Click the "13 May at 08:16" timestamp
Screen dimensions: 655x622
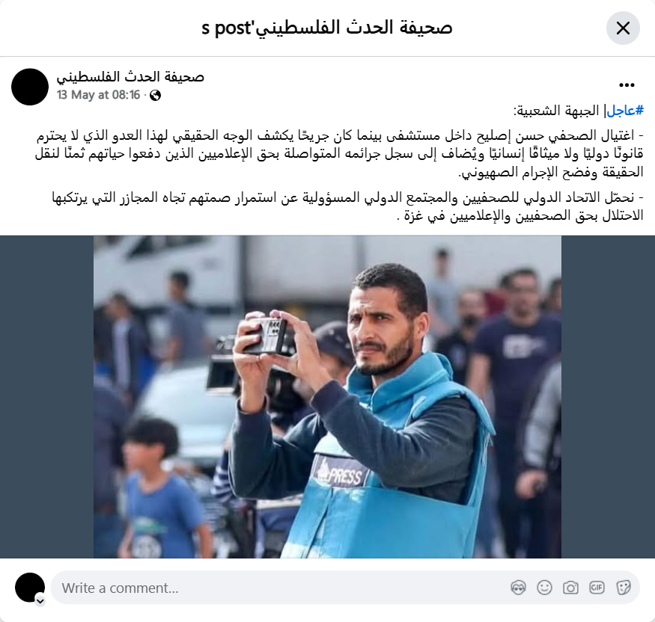tap(99, 95)
